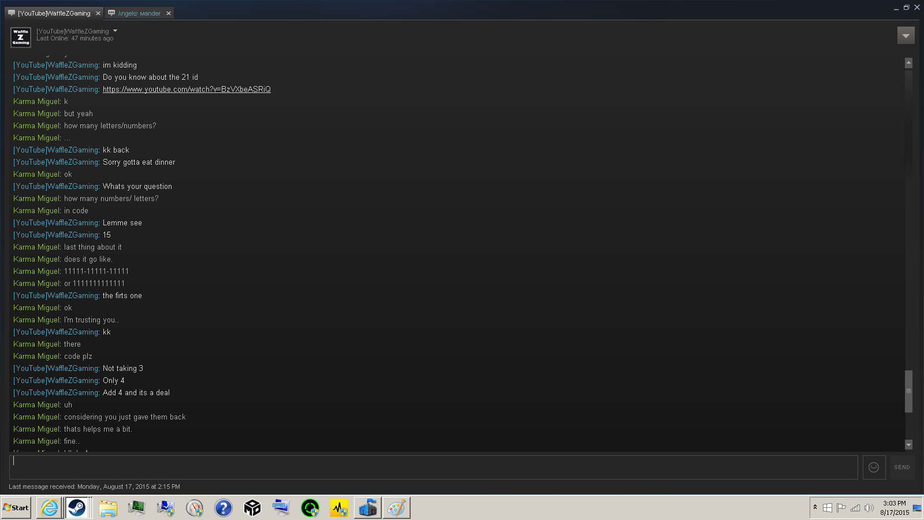Open the blue question mark Help icon
This screenshot has width=924, height=520.
(x=223, y=508)
